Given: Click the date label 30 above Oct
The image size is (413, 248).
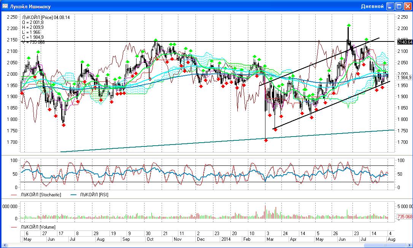Looking at the screenshot, I should [x=148, y=234].
